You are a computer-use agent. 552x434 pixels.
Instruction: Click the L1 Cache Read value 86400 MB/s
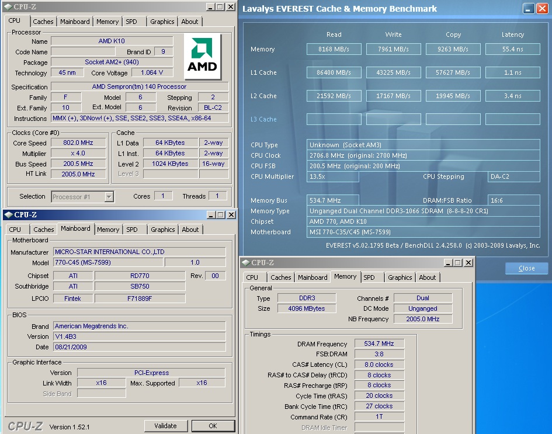[x=334, y=72]
